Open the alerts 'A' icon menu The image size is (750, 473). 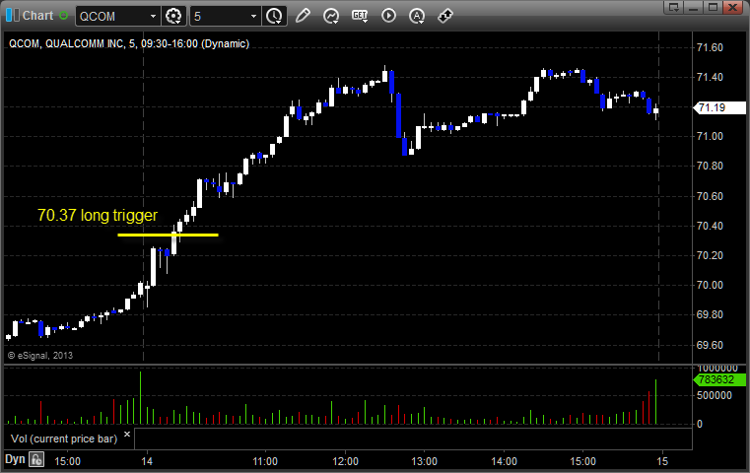(417, 16)
